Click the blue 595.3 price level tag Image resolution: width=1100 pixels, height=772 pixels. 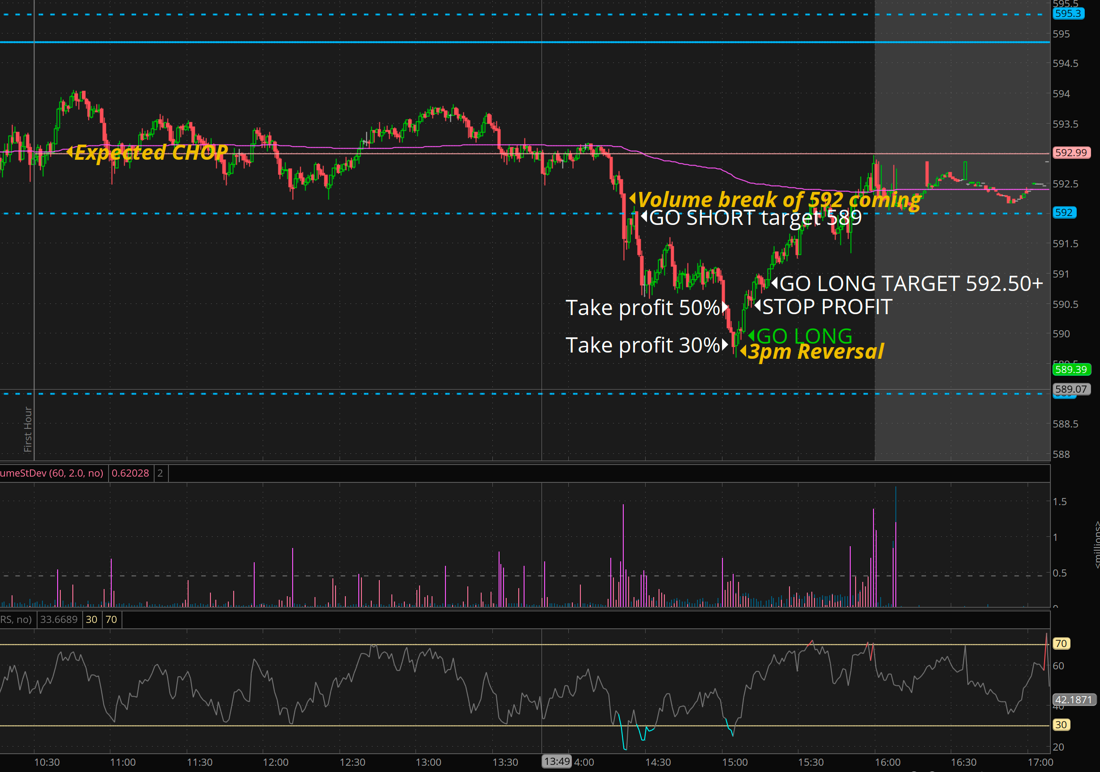tap(1068, 13)
